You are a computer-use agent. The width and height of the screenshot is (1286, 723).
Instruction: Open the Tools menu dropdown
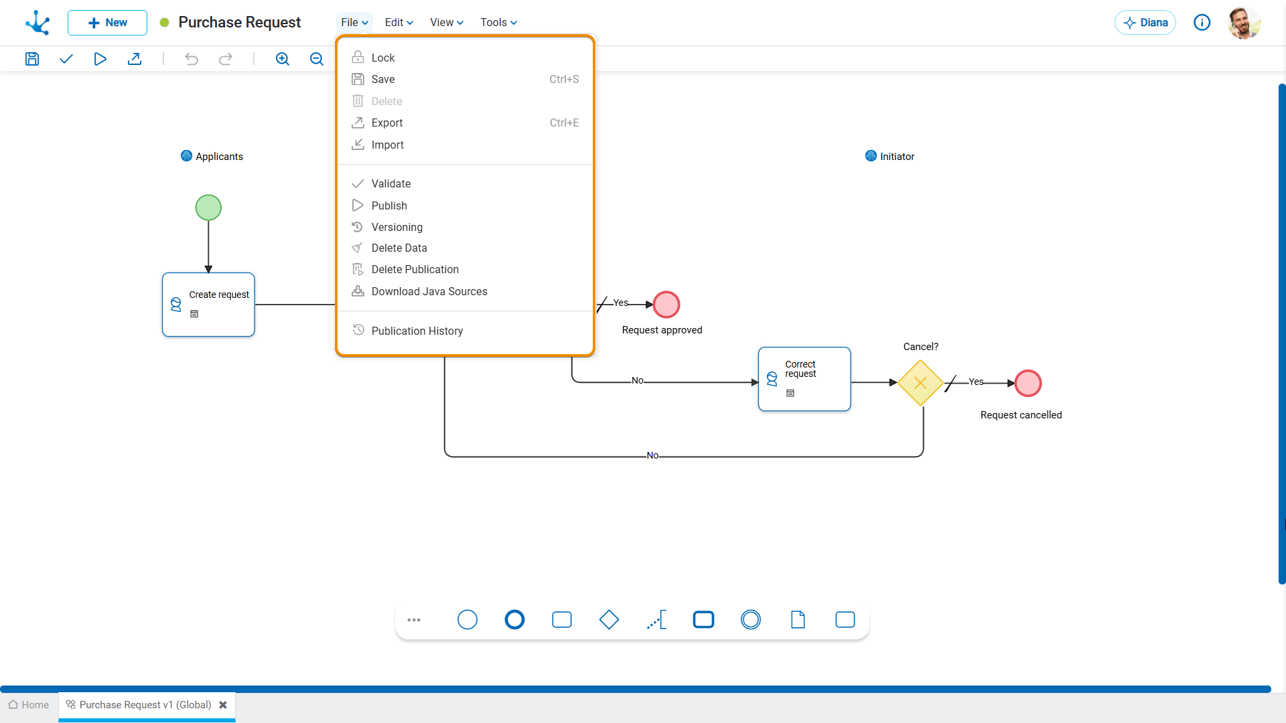(x=498, y=23)
